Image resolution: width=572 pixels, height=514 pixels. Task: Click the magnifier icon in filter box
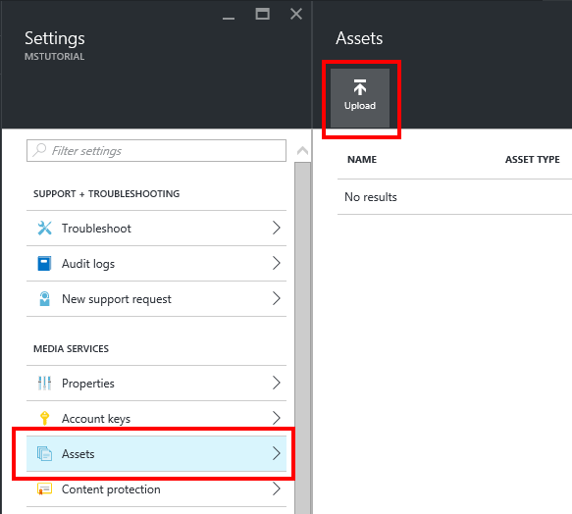39,150
